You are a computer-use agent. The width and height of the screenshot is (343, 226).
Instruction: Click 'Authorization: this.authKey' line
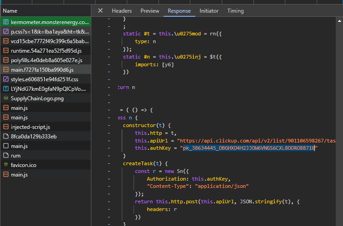[189, 179]
